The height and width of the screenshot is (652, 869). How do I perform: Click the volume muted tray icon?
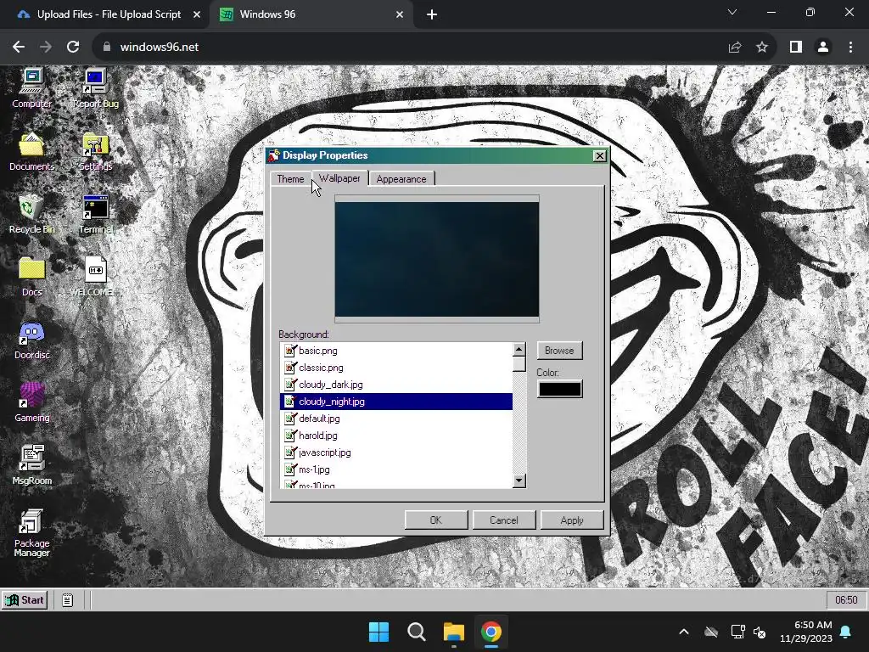pyautogui.click(x=760, y=632)
